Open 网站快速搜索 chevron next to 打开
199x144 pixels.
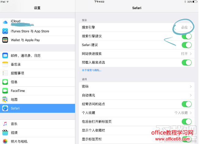(x=191, y=54)
